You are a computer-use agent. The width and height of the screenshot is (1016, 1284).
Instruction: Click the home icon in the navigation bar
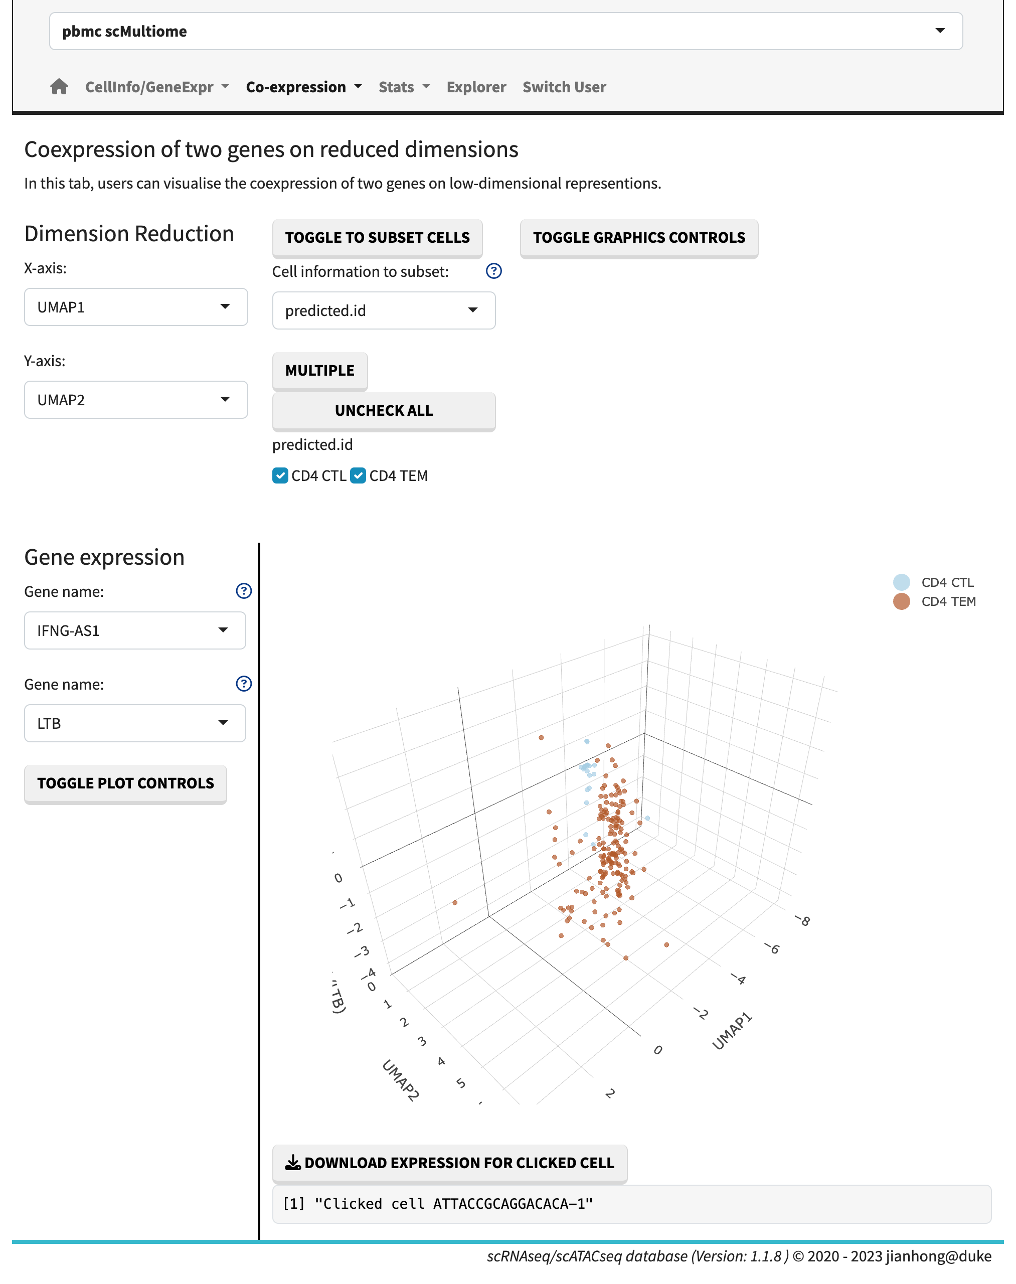[60, 87]
